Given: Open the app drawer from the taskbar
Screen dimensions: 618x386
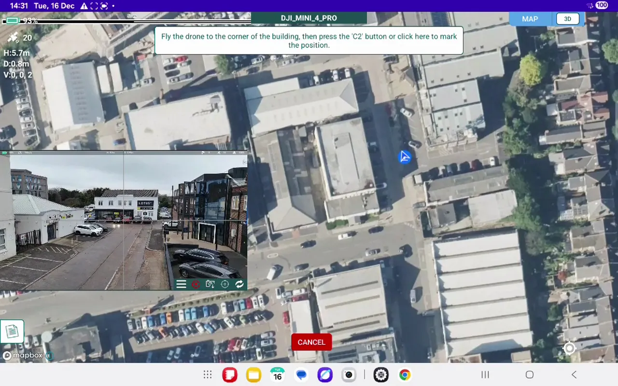Looking at the screenshot, I should coord(207,374).
